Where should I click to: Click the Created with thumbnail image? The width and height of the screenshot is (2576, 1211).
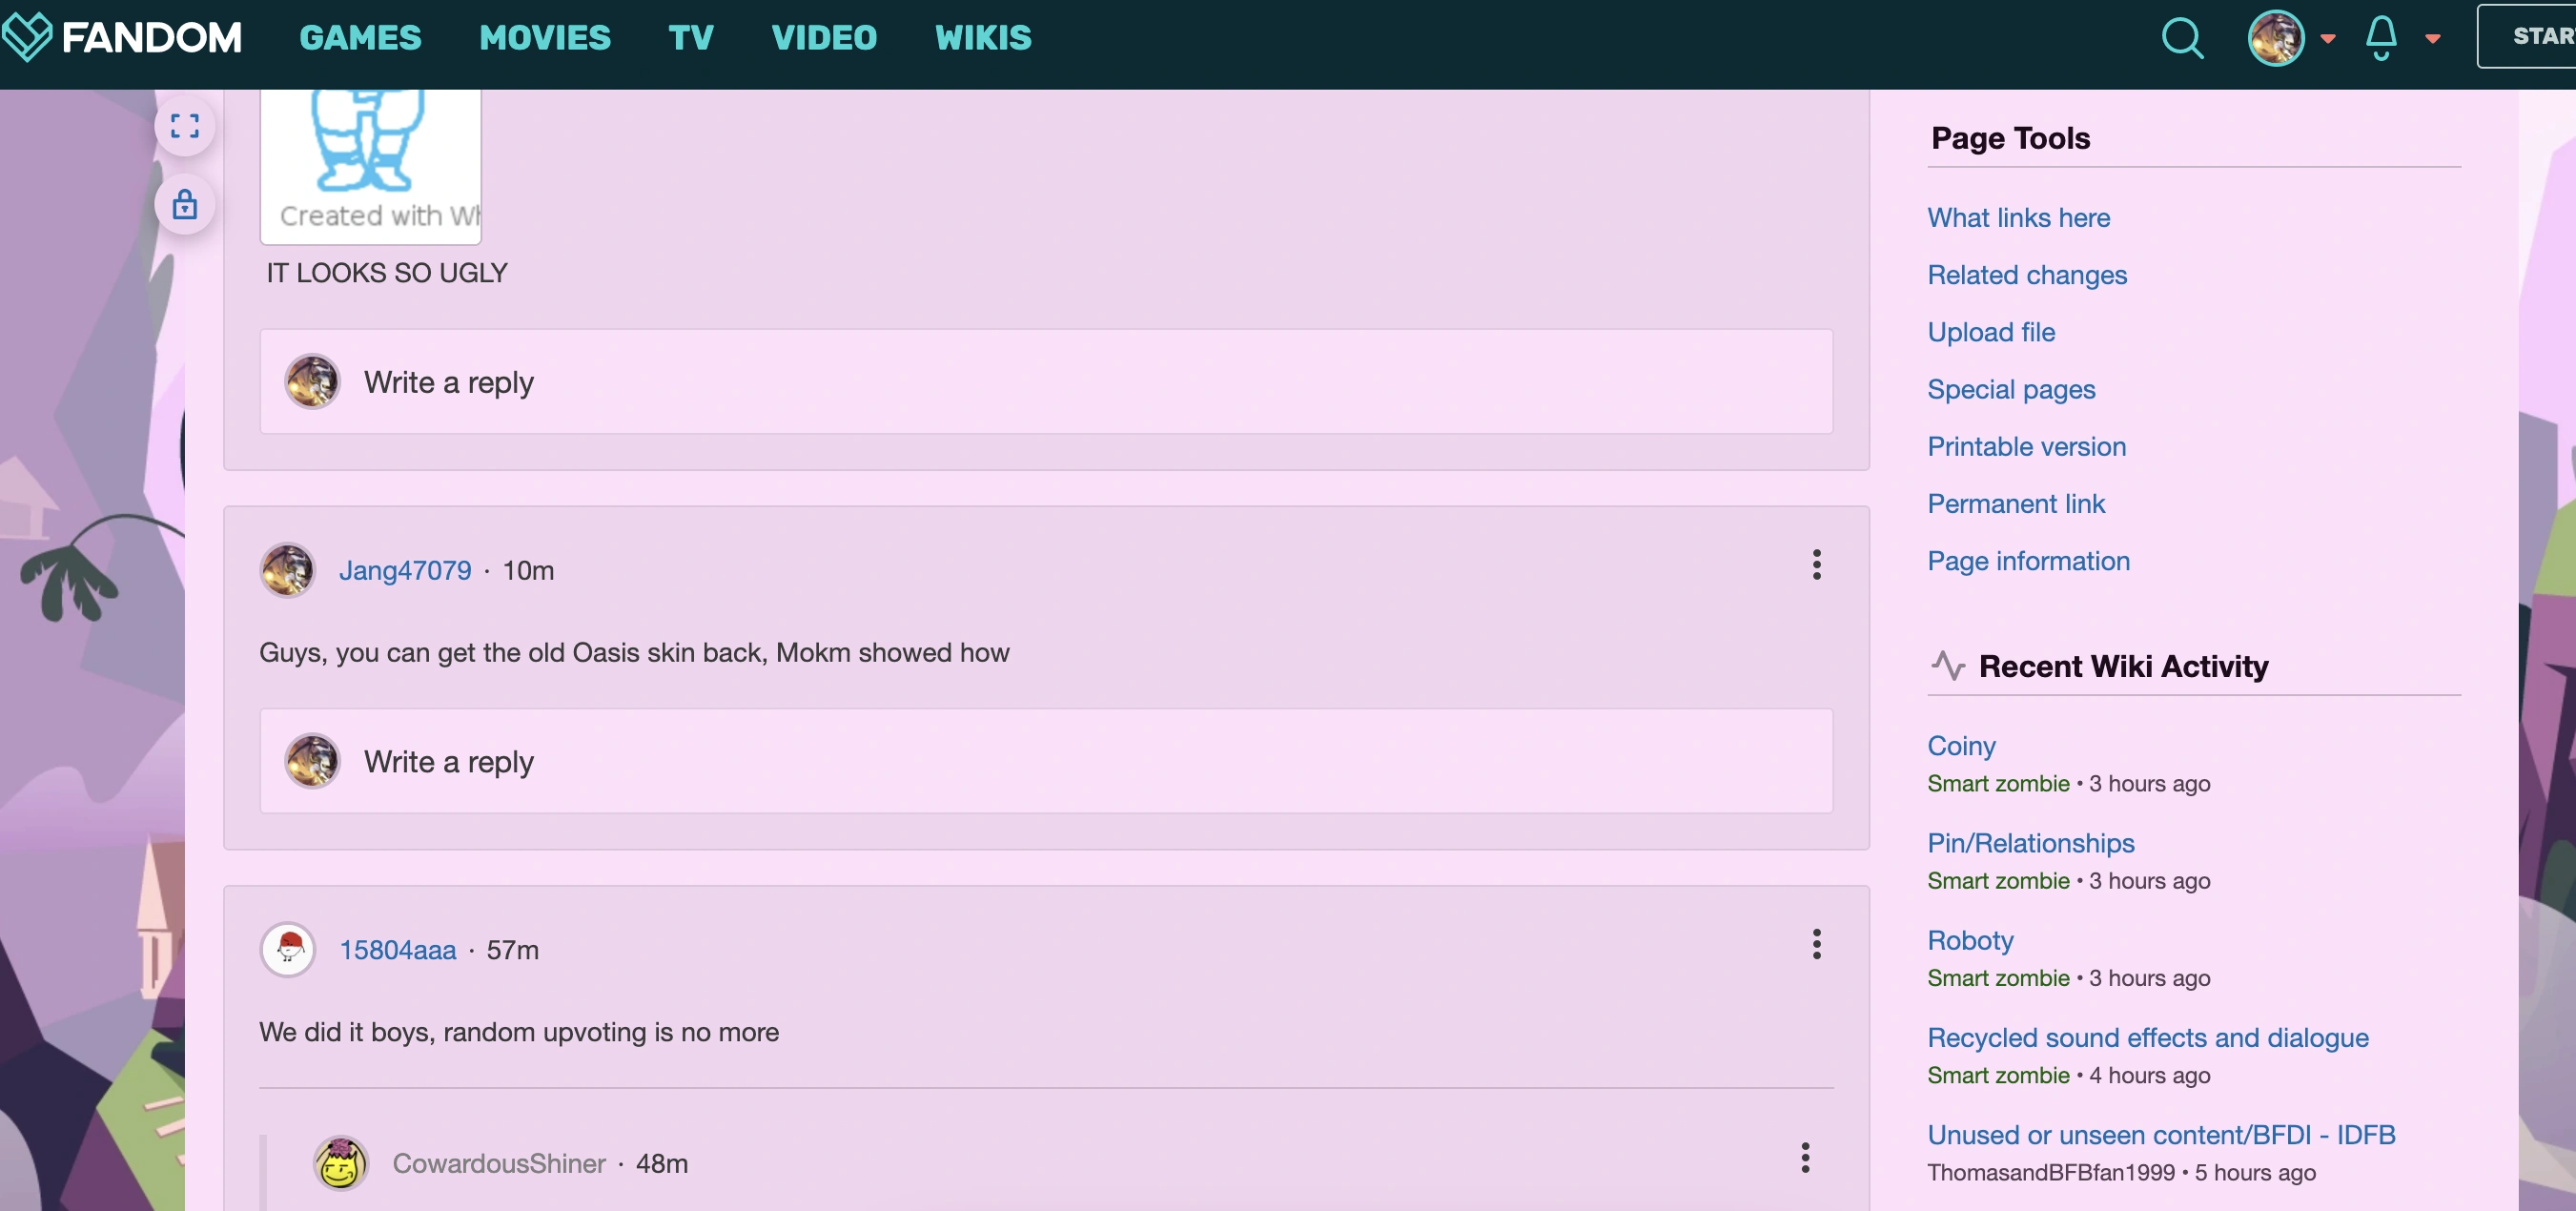(371, 165)
